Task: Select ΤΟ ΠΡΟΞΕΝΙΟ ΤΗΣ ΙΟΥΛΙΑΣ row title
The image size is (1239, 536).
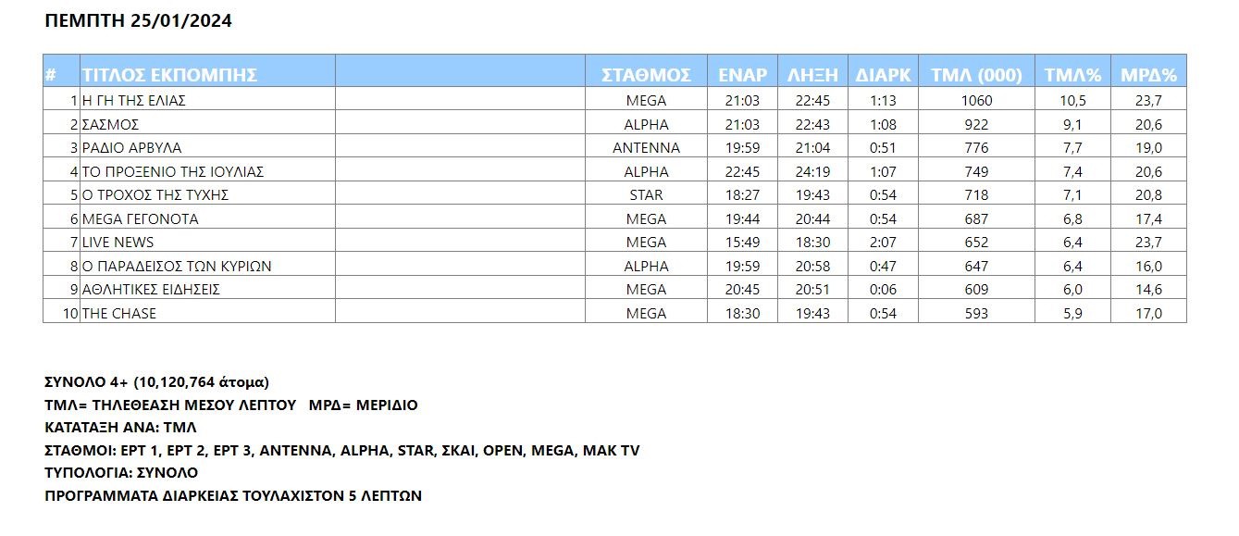Action: [208, 171]
